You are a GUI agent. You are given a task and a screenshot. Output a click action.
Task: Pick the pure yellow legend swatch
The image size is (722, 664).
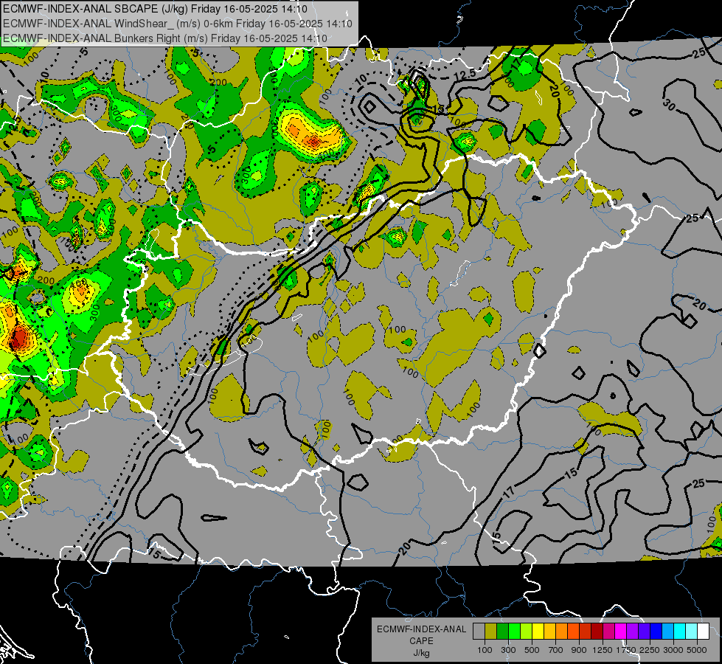click(x=538, y=631)
